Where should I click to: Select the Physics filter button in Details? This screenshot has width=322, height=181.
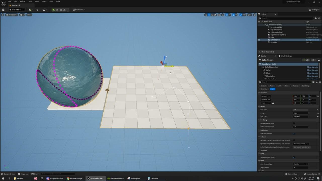pos(295,86)
